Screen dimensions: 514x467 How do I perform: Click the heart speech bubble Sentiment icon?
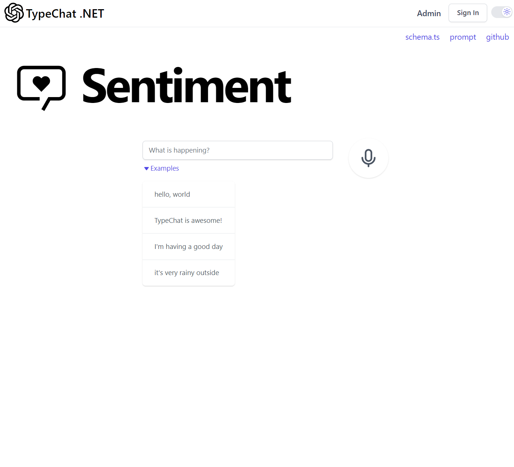pos(42,88)
